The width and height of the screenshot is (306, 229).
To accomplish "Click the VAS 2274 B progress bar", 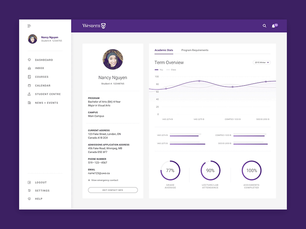I will [186, 135].
